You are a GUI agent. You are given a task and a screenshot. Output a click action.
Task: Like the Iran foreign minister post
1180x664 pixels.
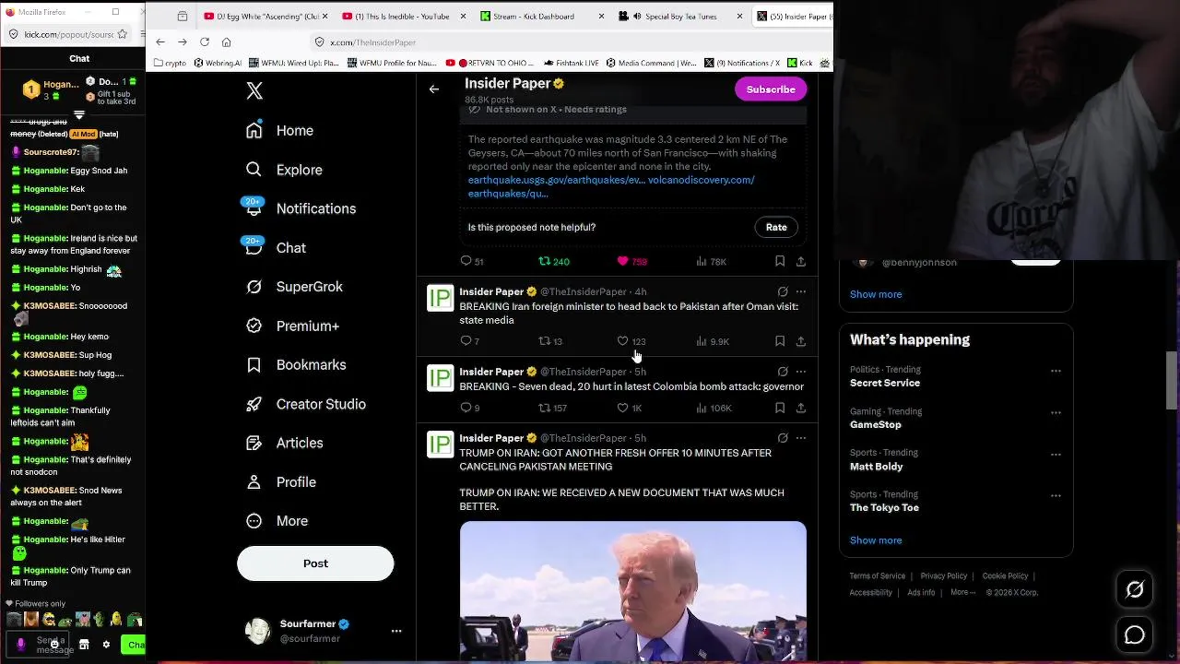pos(632,341)
